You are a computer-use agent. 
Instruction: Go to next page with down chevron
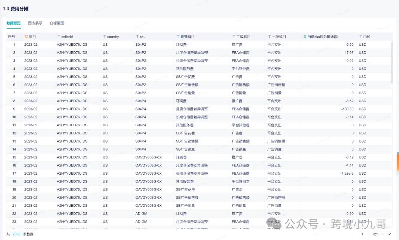pos(389,234)
